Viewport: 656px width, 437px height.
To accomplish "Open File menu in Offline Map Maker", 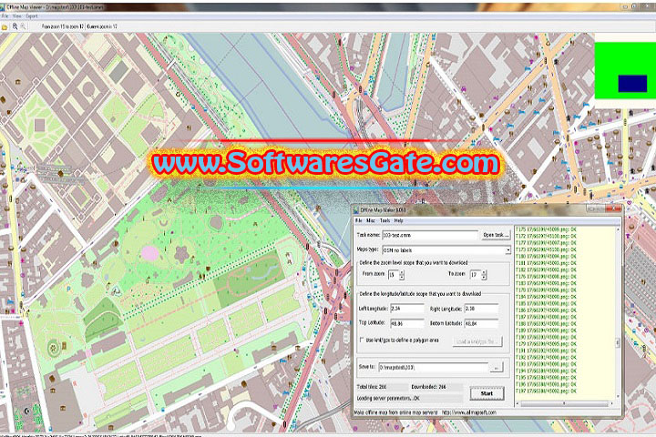I will pos(359,220).
